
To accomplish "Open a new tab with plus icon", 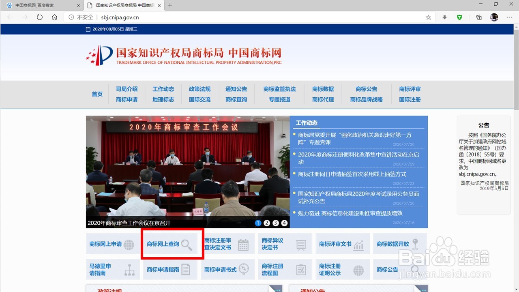I will click(x=170, y=5).
